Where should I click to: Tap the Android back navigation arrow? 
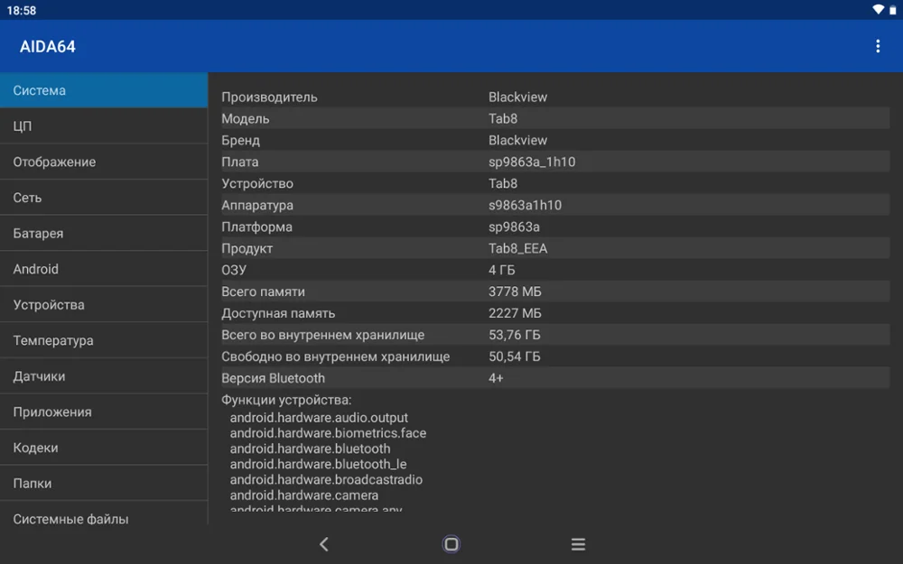coord(324,544)
